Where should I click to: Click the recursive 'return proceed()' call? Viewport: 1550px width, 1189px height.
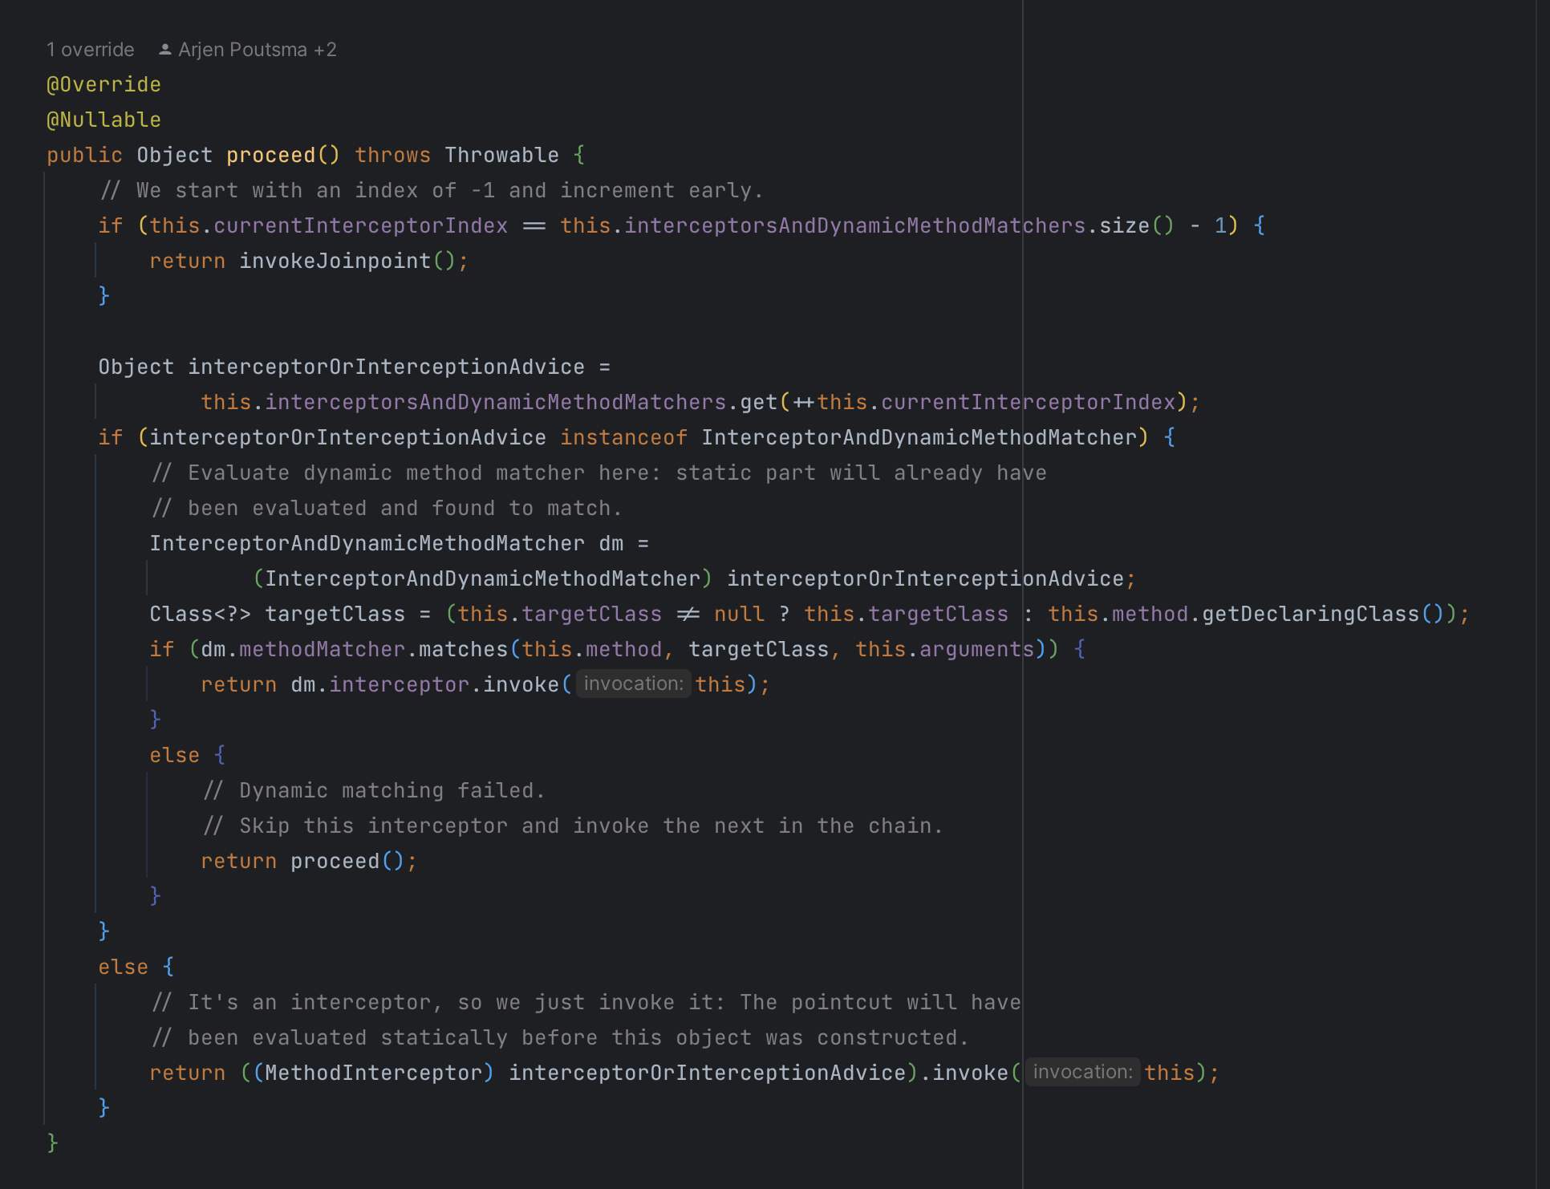tap(334, 861)
